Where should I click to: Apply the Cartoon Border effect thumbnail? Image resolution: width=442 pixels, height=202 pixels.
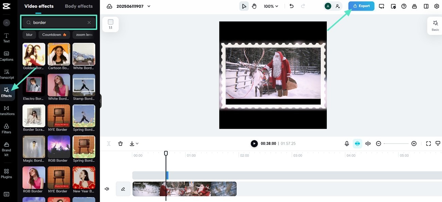tap(59, 54)
